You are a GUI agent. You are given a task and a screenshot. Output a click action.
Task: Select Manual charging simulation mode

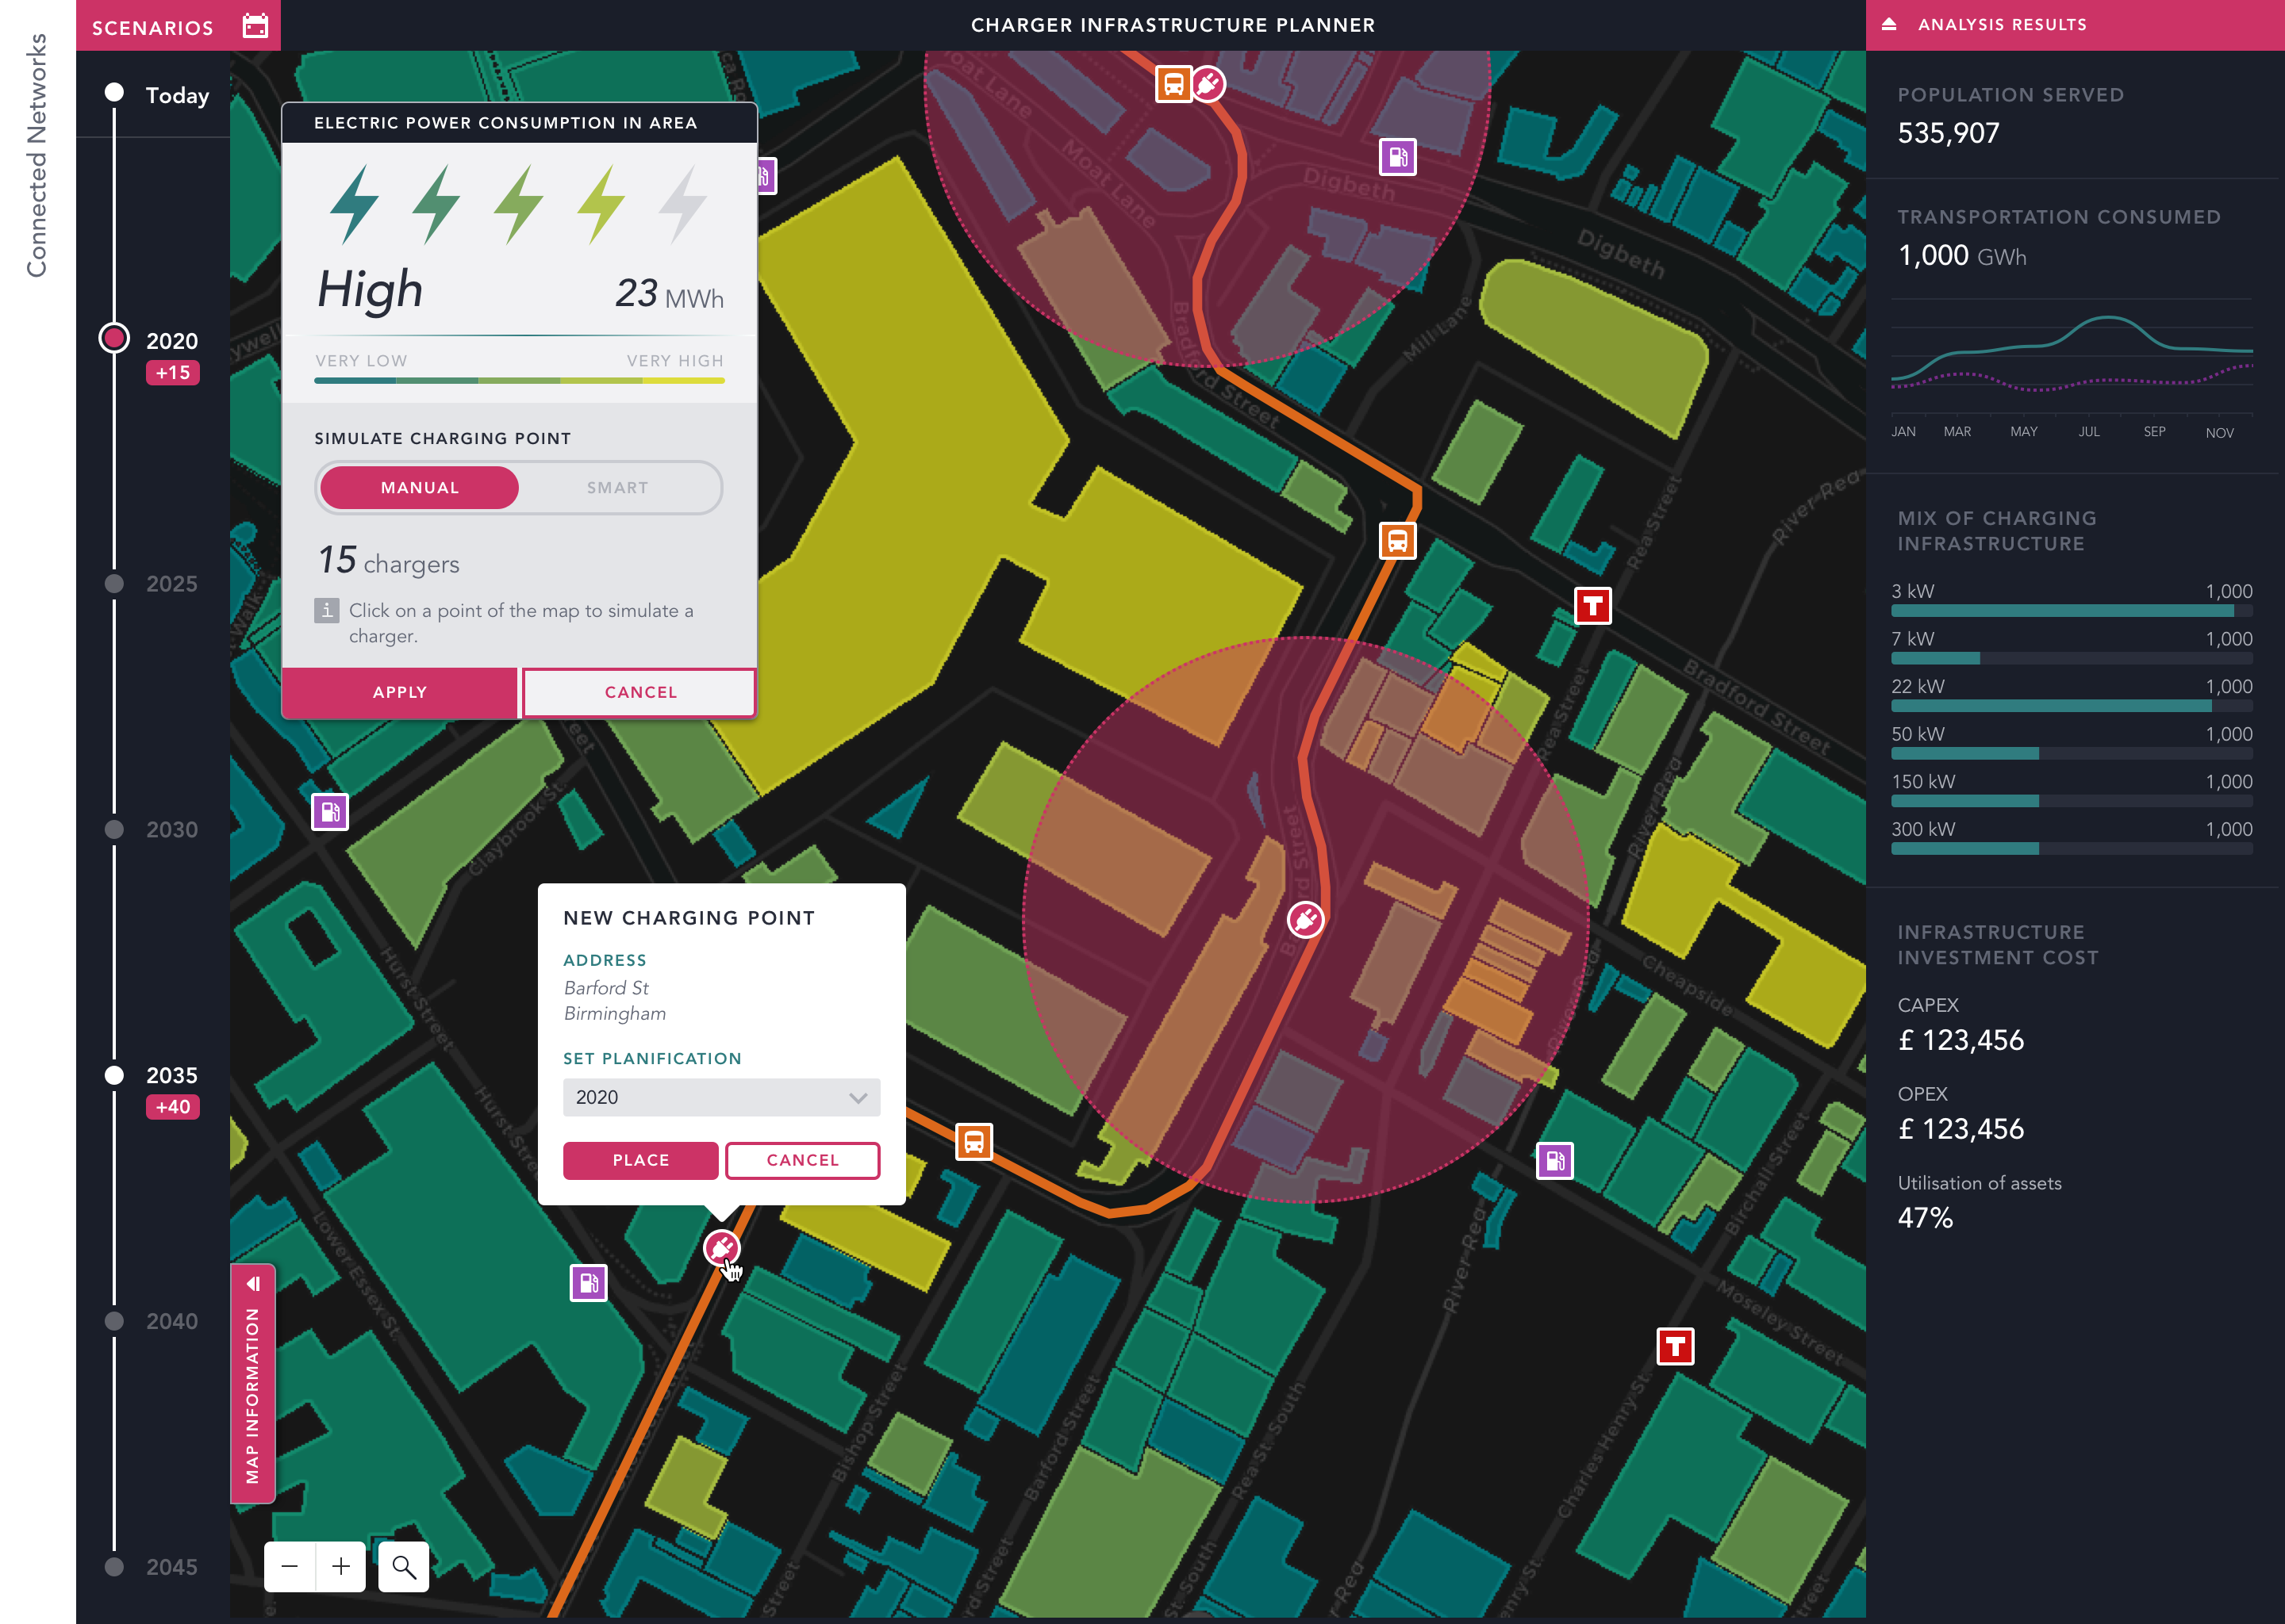point(419,487)
